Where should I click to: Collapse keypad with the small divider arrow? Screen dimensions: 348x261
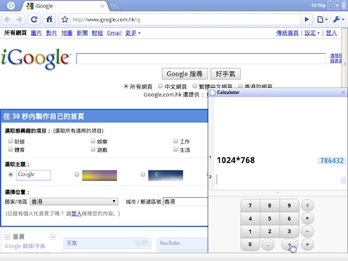click(277, 193)
